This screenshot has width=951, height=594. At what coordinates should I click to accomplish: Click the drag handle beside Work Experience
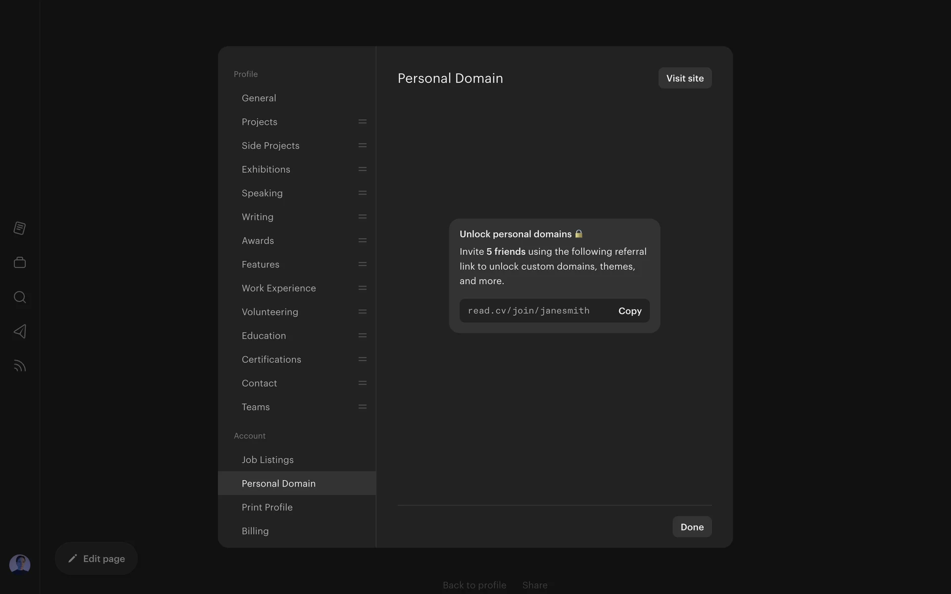[x=362, y=288]
